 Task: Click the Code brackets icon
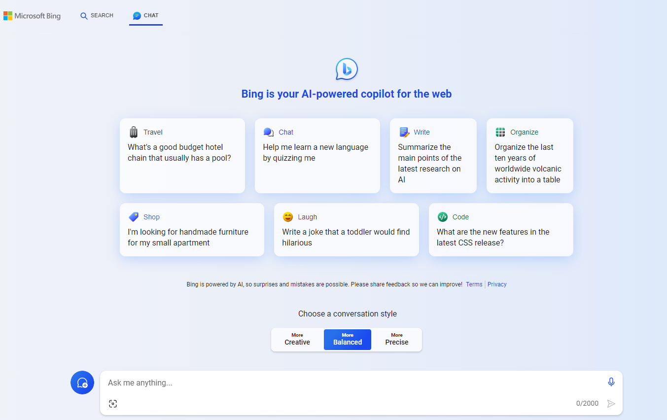coord(443,217)
